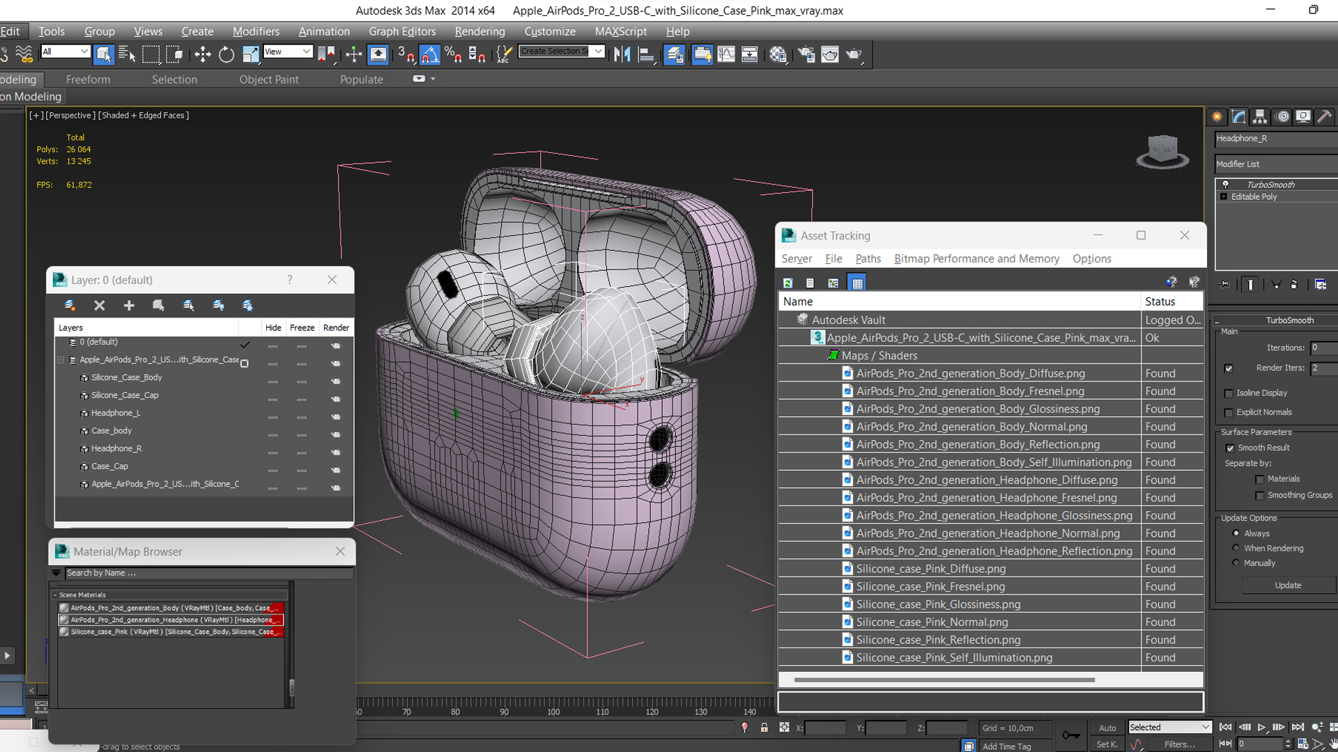Viewport: 1338px width, 752px height.
Task: Click Remove modifier from stack trash icon
Action: 1294,284
